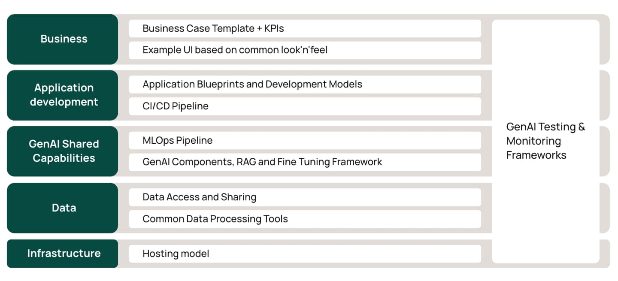This screenshot has width=618, height=281.
Task: Open the Data Access and Sharing item
Action: [x=305, y=197]
